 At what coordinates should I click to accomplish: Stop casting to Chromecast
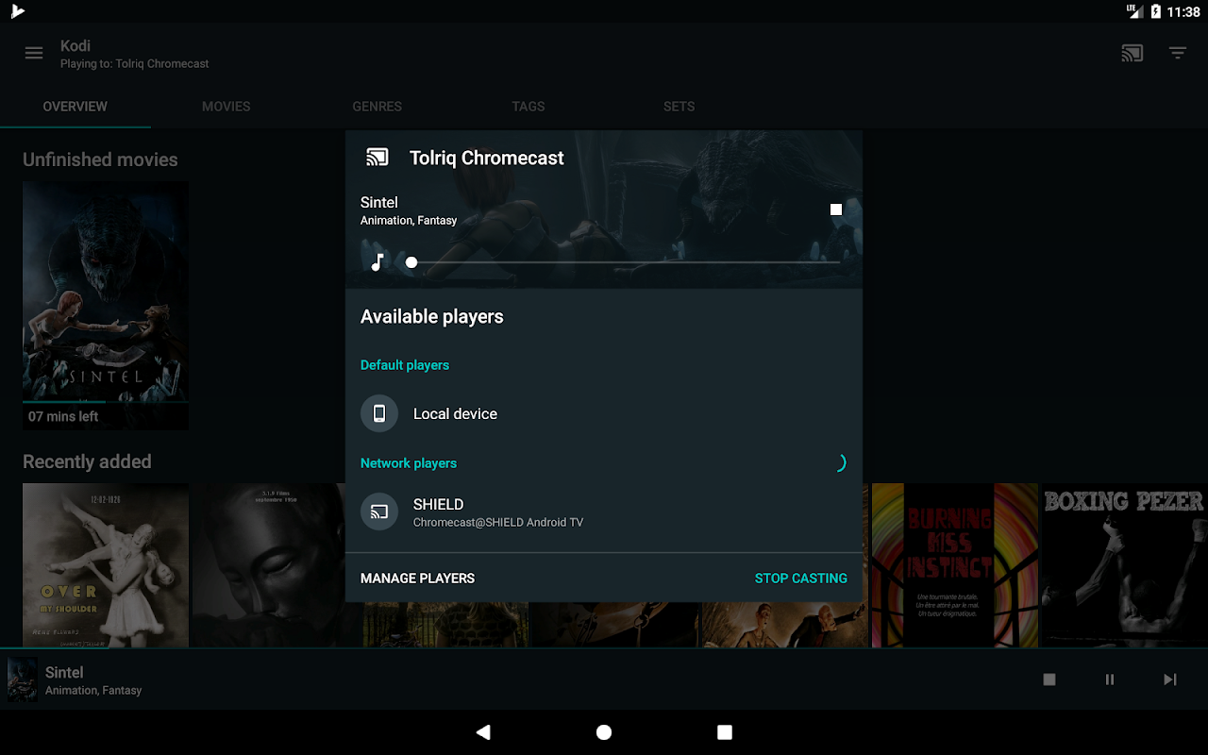pos(801,578)
